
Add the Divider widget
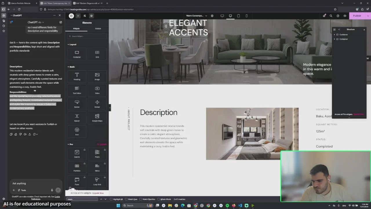pos(97,104)
